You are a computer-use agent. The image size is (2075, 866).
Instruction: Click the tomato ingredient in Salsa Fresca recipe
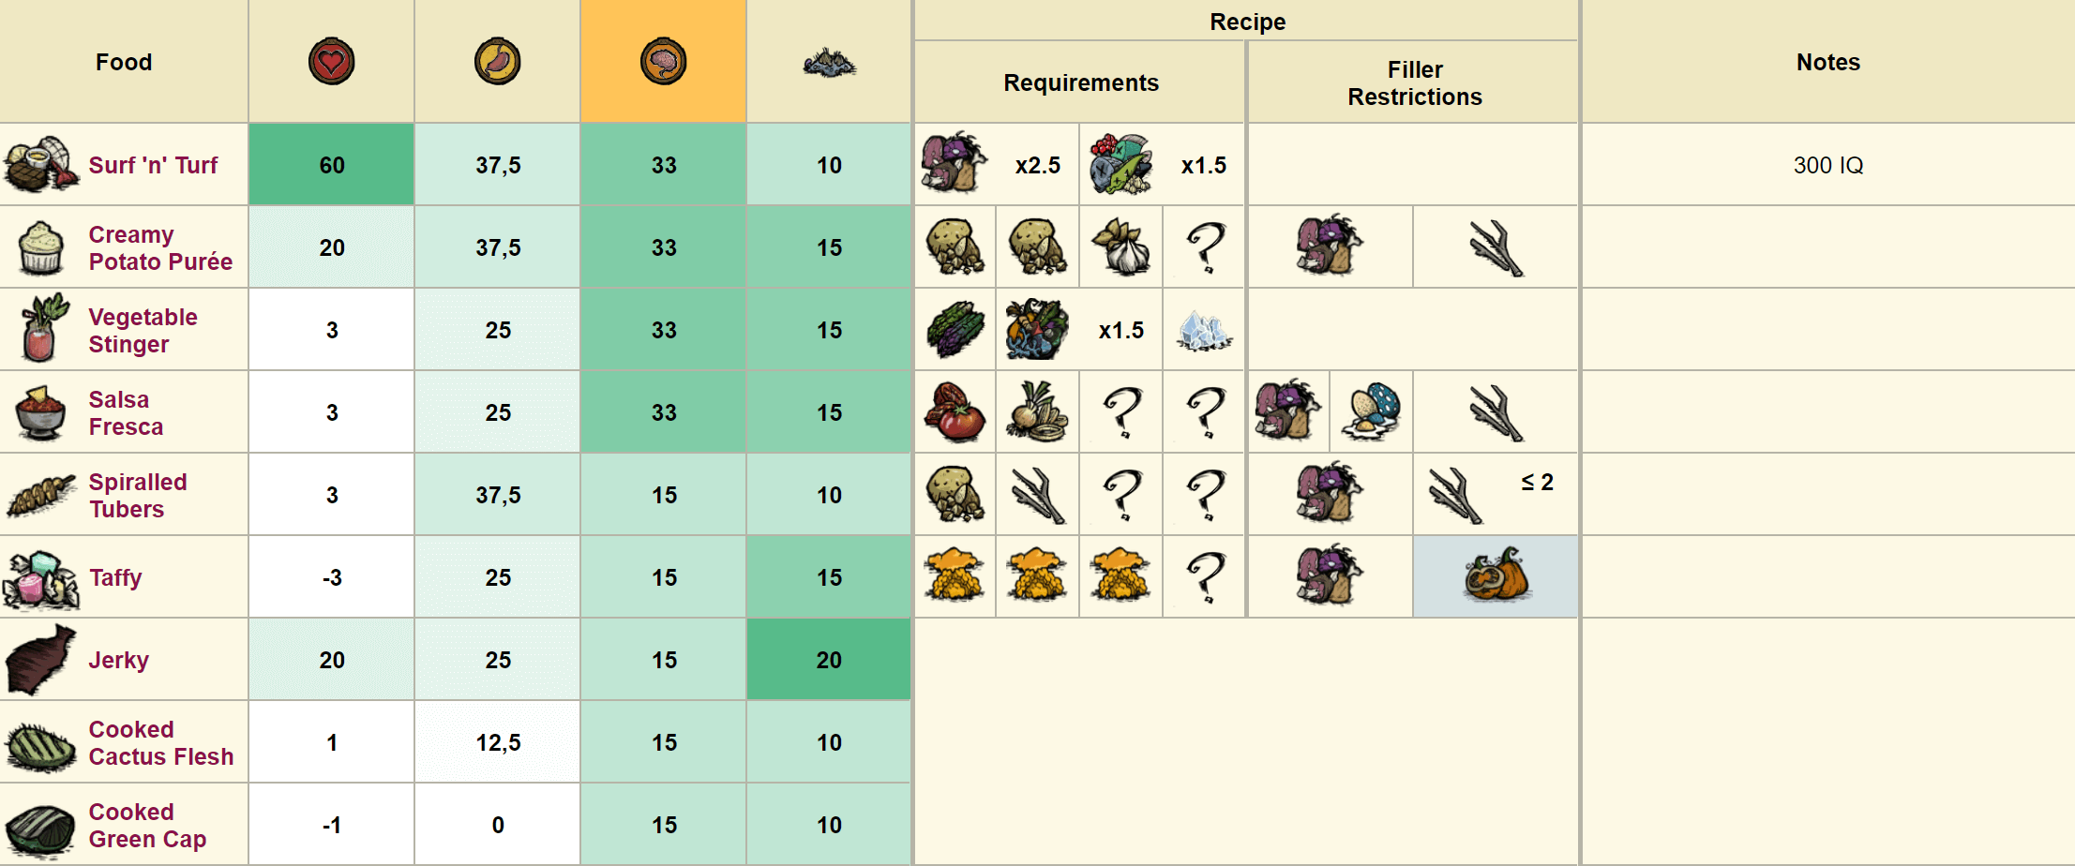pos(955,412)
